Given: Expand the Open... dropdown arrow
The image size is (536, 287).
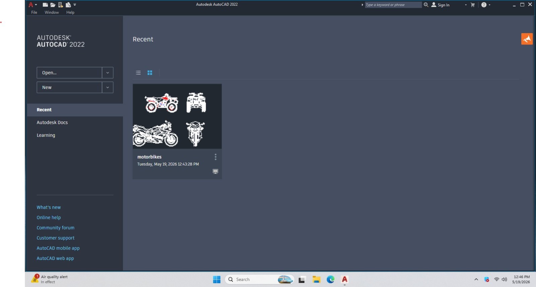Looking at the screenshot, I should pyautogui.click(x=108, y=73).
